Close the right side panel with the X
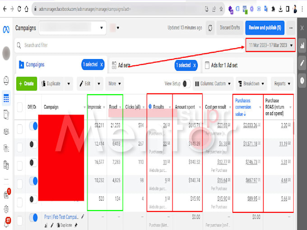Viewport: 307px width, 230px height. (x=302, y=28)
